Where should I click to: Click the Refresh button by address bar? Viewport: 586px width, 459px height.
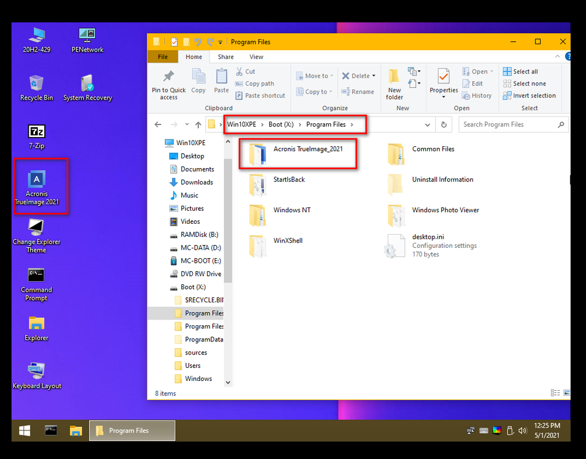tap(444, 125)
